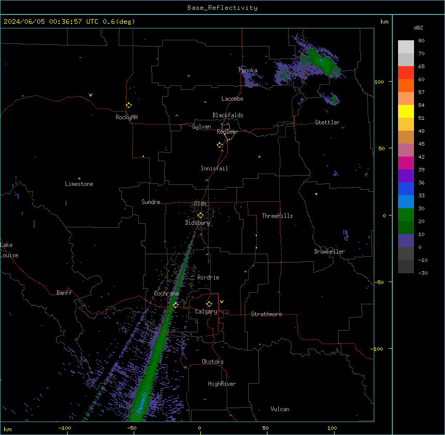Click the yellow diamond marker above Calgary
The image size is (445, 435).
click(209, 304)
